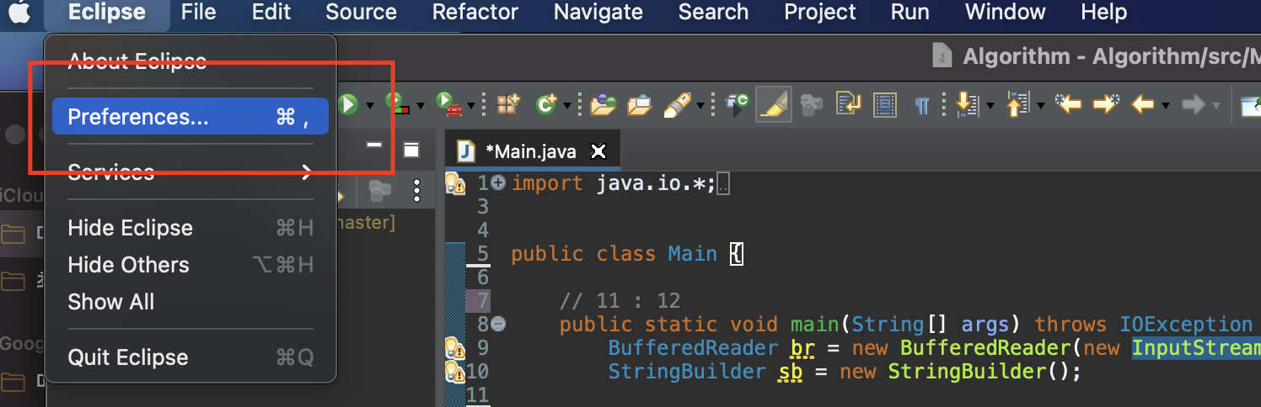Click the Last Edit Location arrow

[1069, 104]
